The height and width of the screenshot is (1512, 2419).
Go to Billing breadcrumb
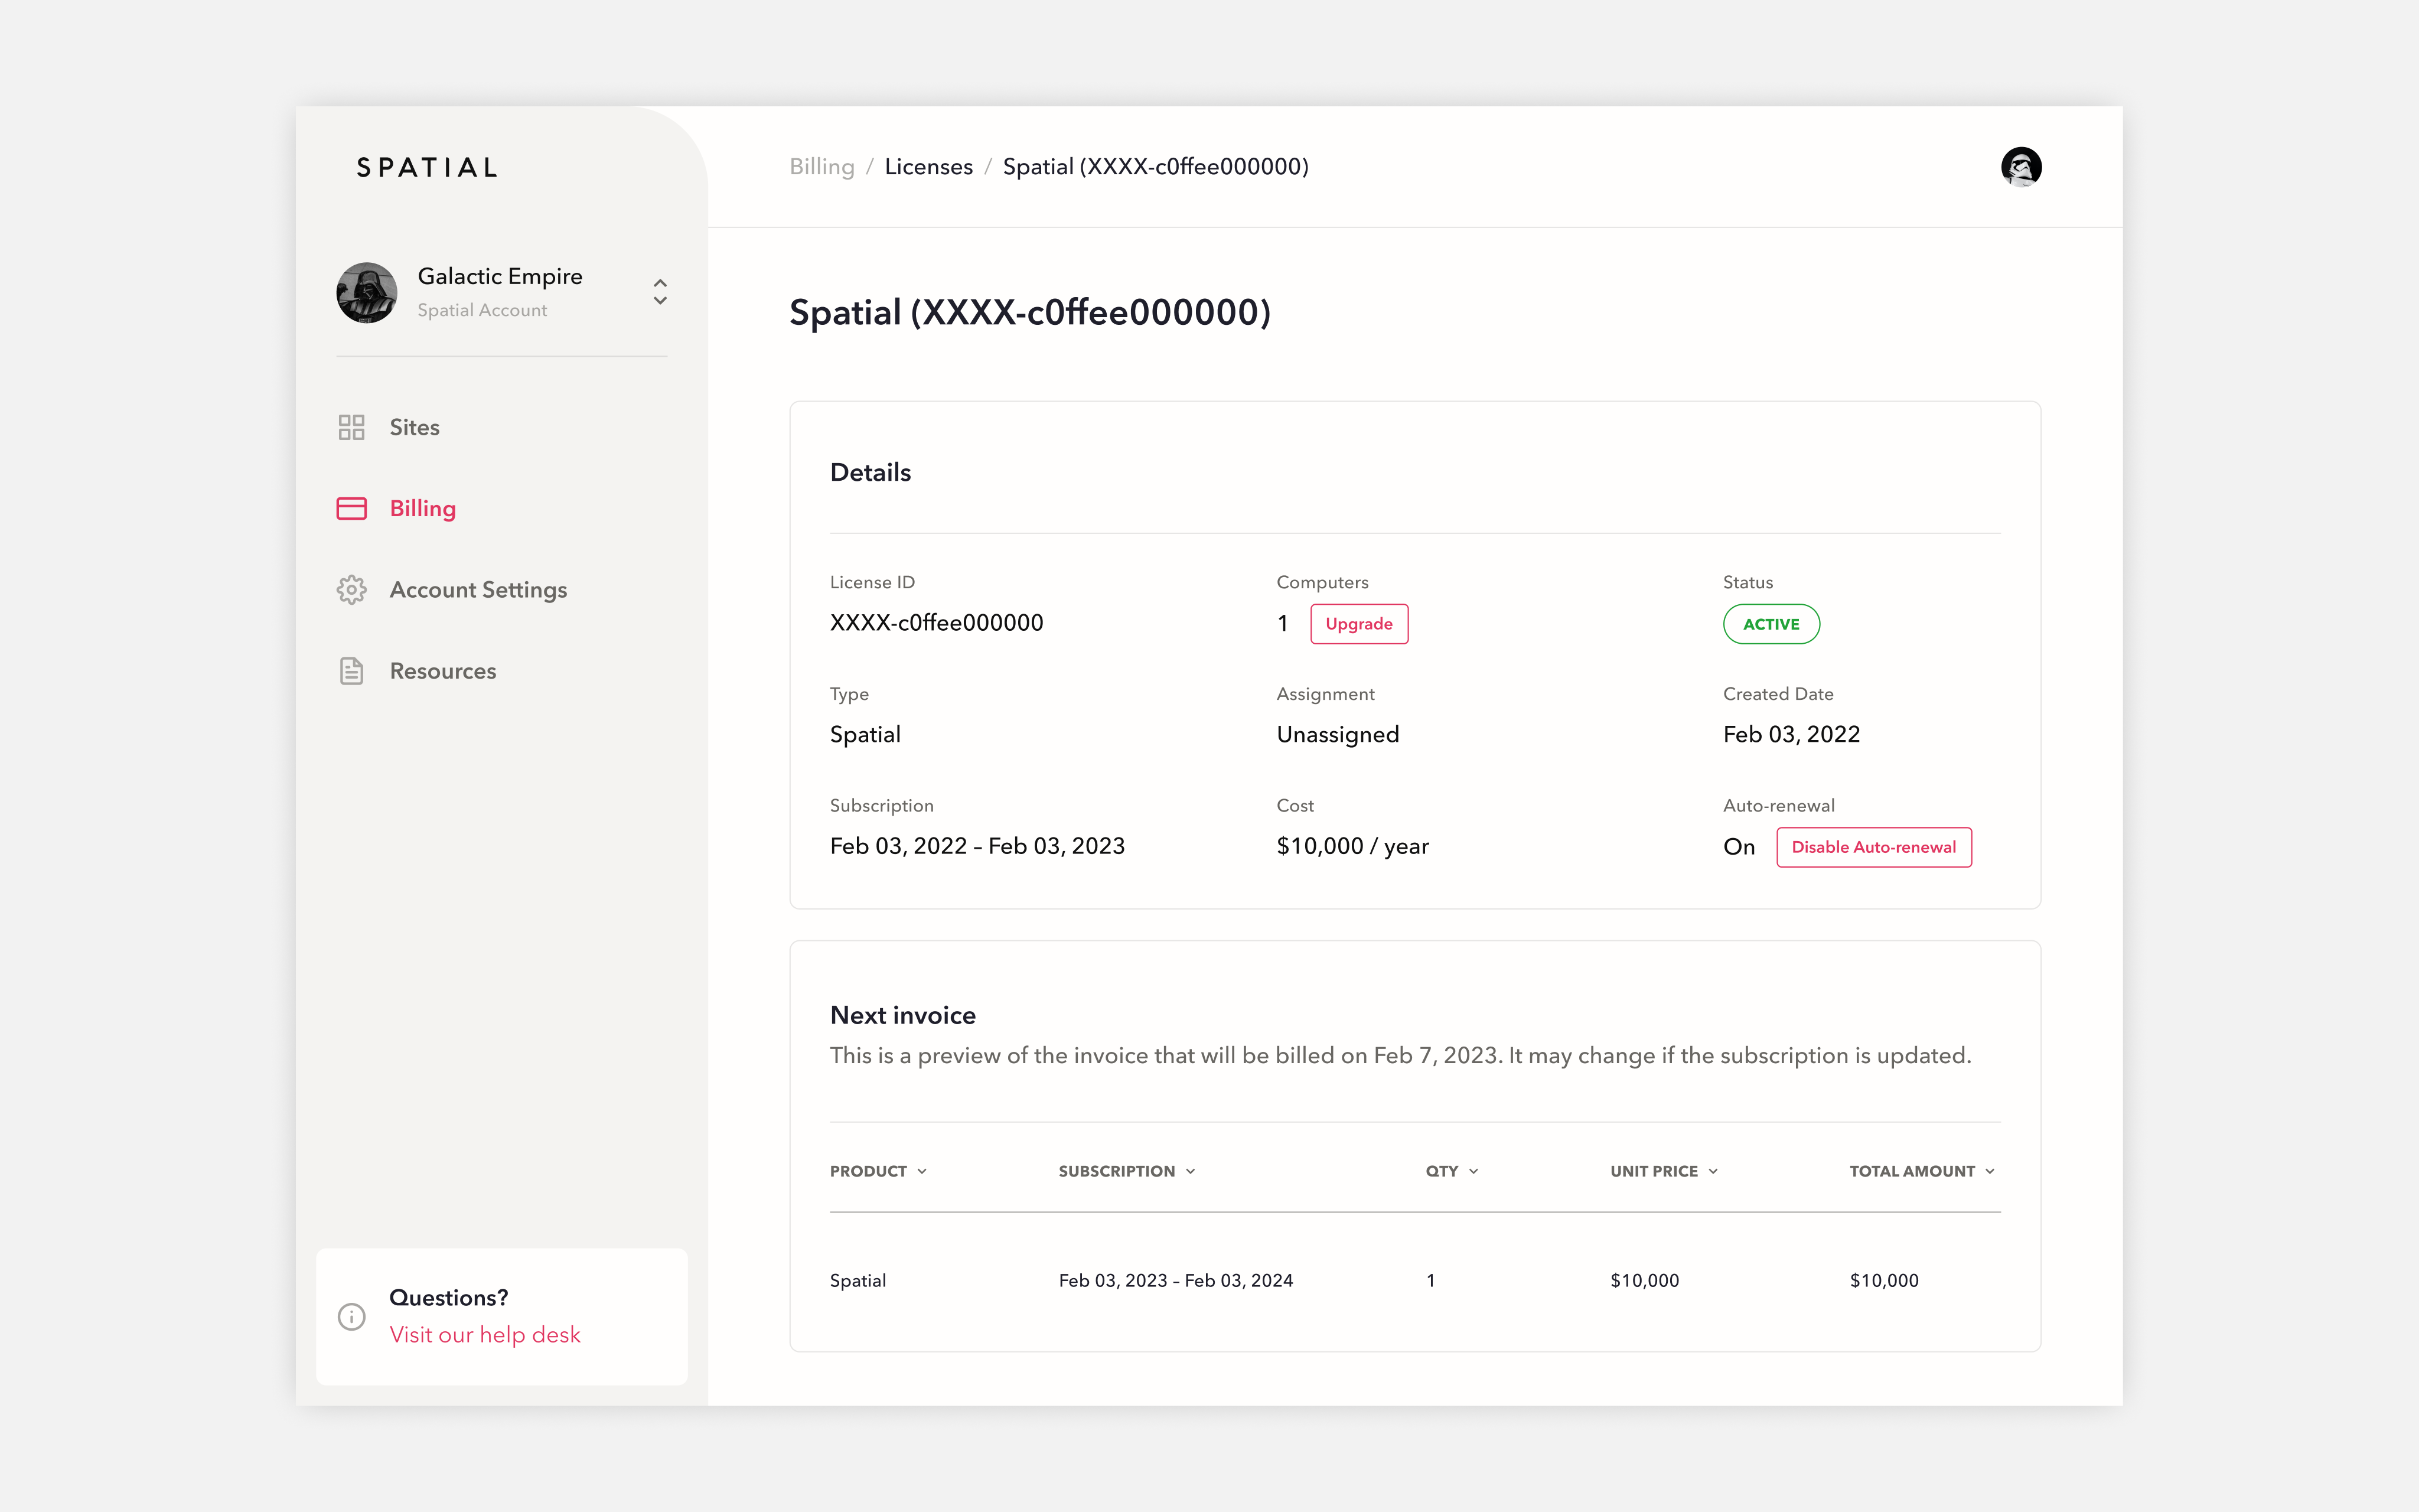pyautogui.click(x=821, y=167)
